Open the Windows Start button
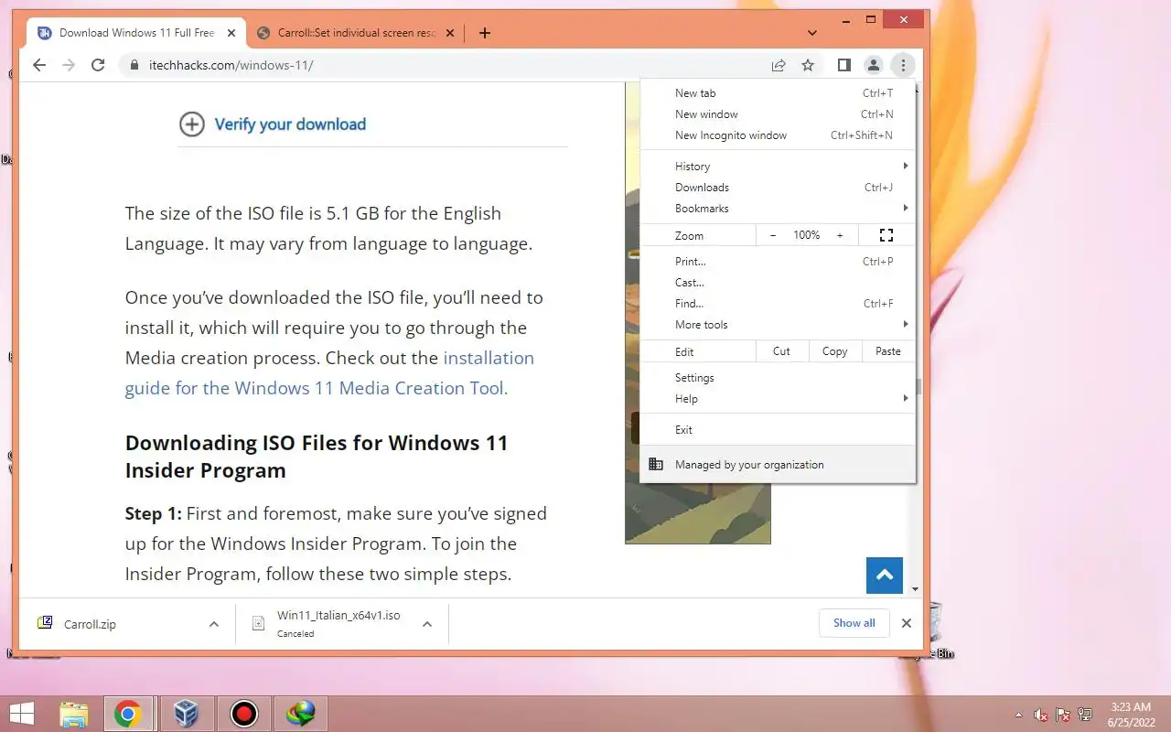This screenshot has width=1171, height=732. (x=22, y=713)
